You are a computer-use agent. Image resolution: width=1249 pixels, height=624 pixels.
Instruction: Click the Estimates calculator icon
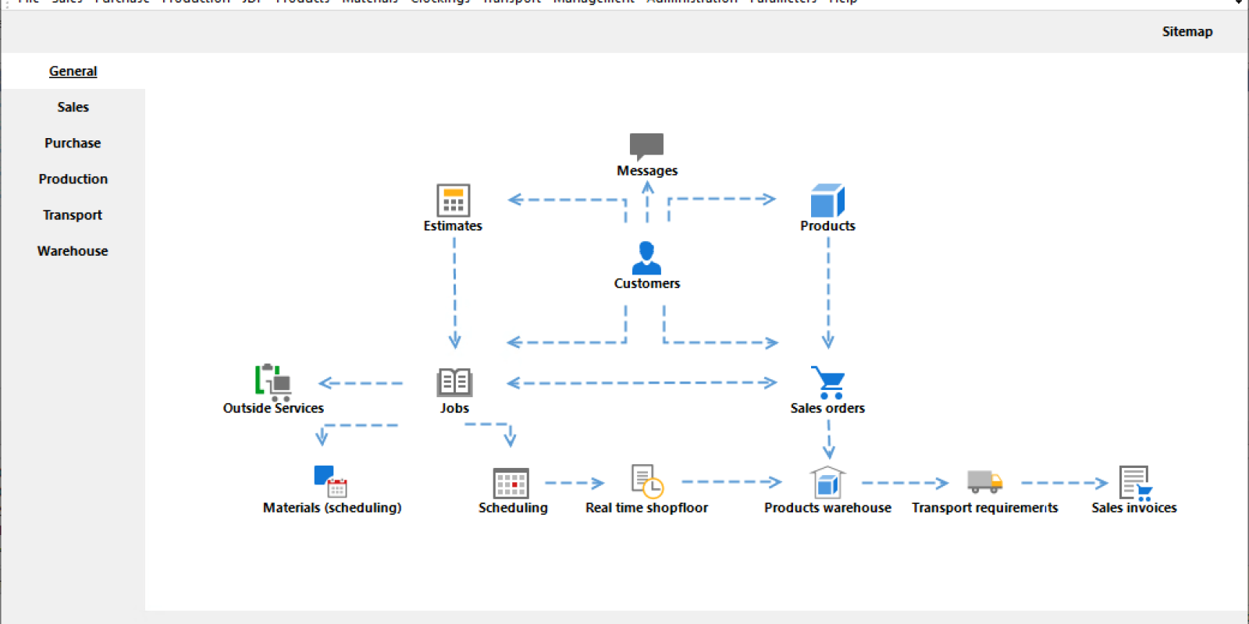click(453, 200)
